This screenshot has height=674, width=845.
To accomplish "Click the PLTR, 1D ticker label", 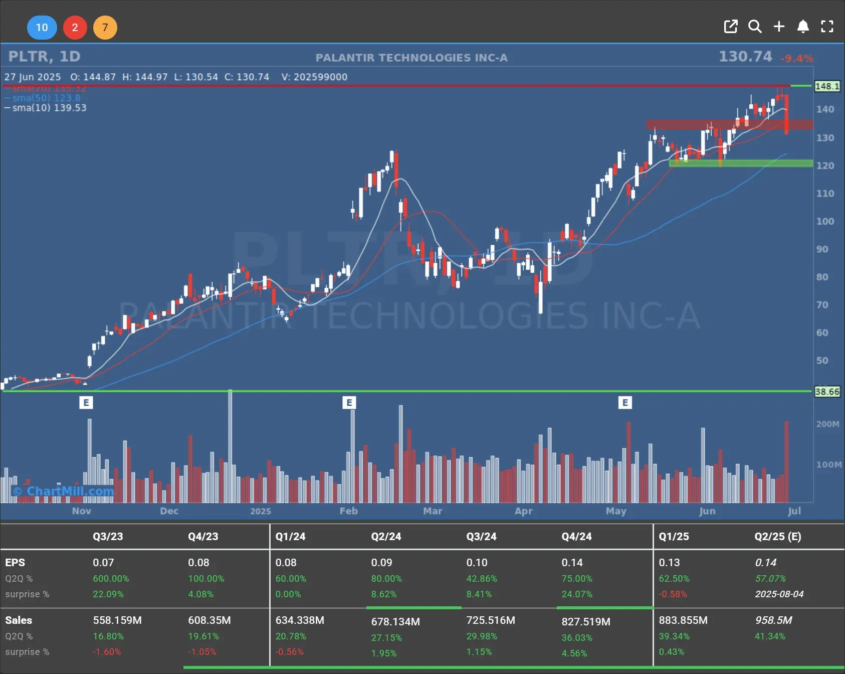I will [45, 56].
